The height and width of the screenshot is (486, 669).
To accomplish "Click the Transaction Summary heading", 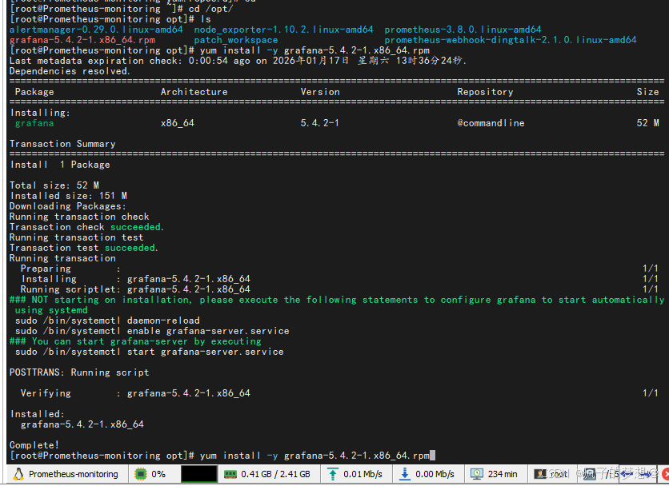I will pos(62,144).
